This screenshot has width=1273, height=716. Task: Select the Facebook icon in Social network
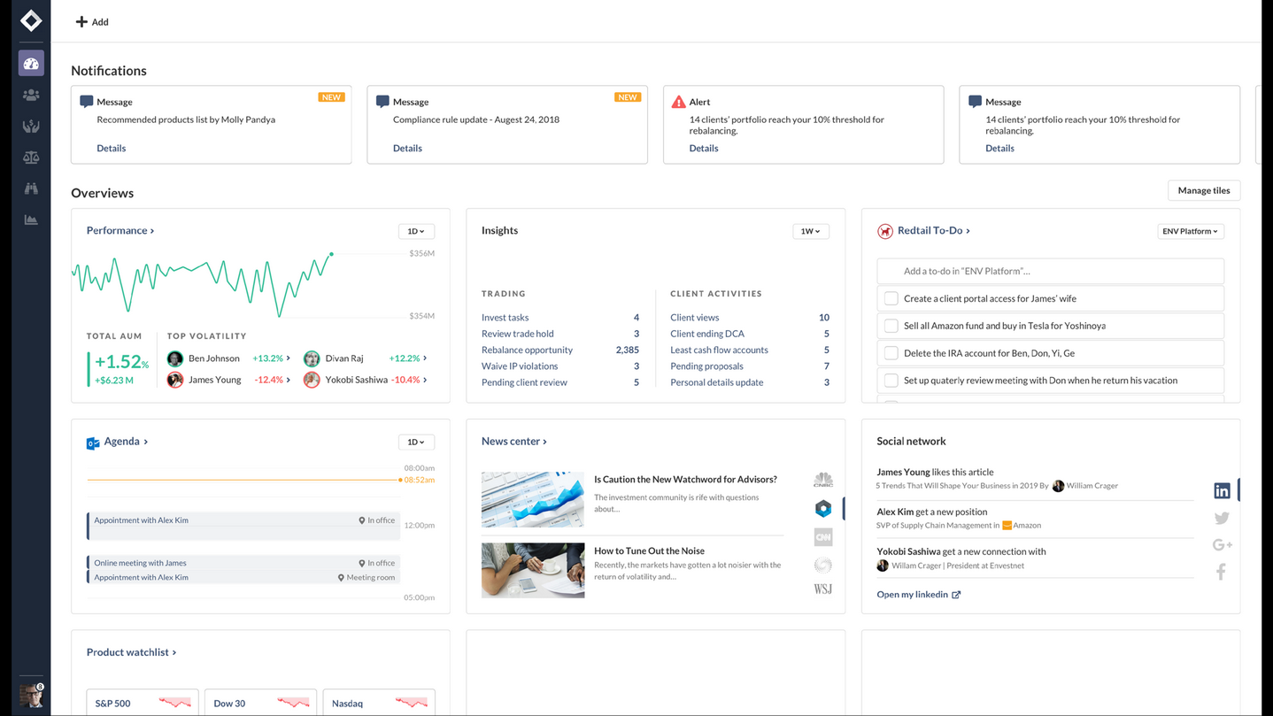click(x=1222, y=572)
